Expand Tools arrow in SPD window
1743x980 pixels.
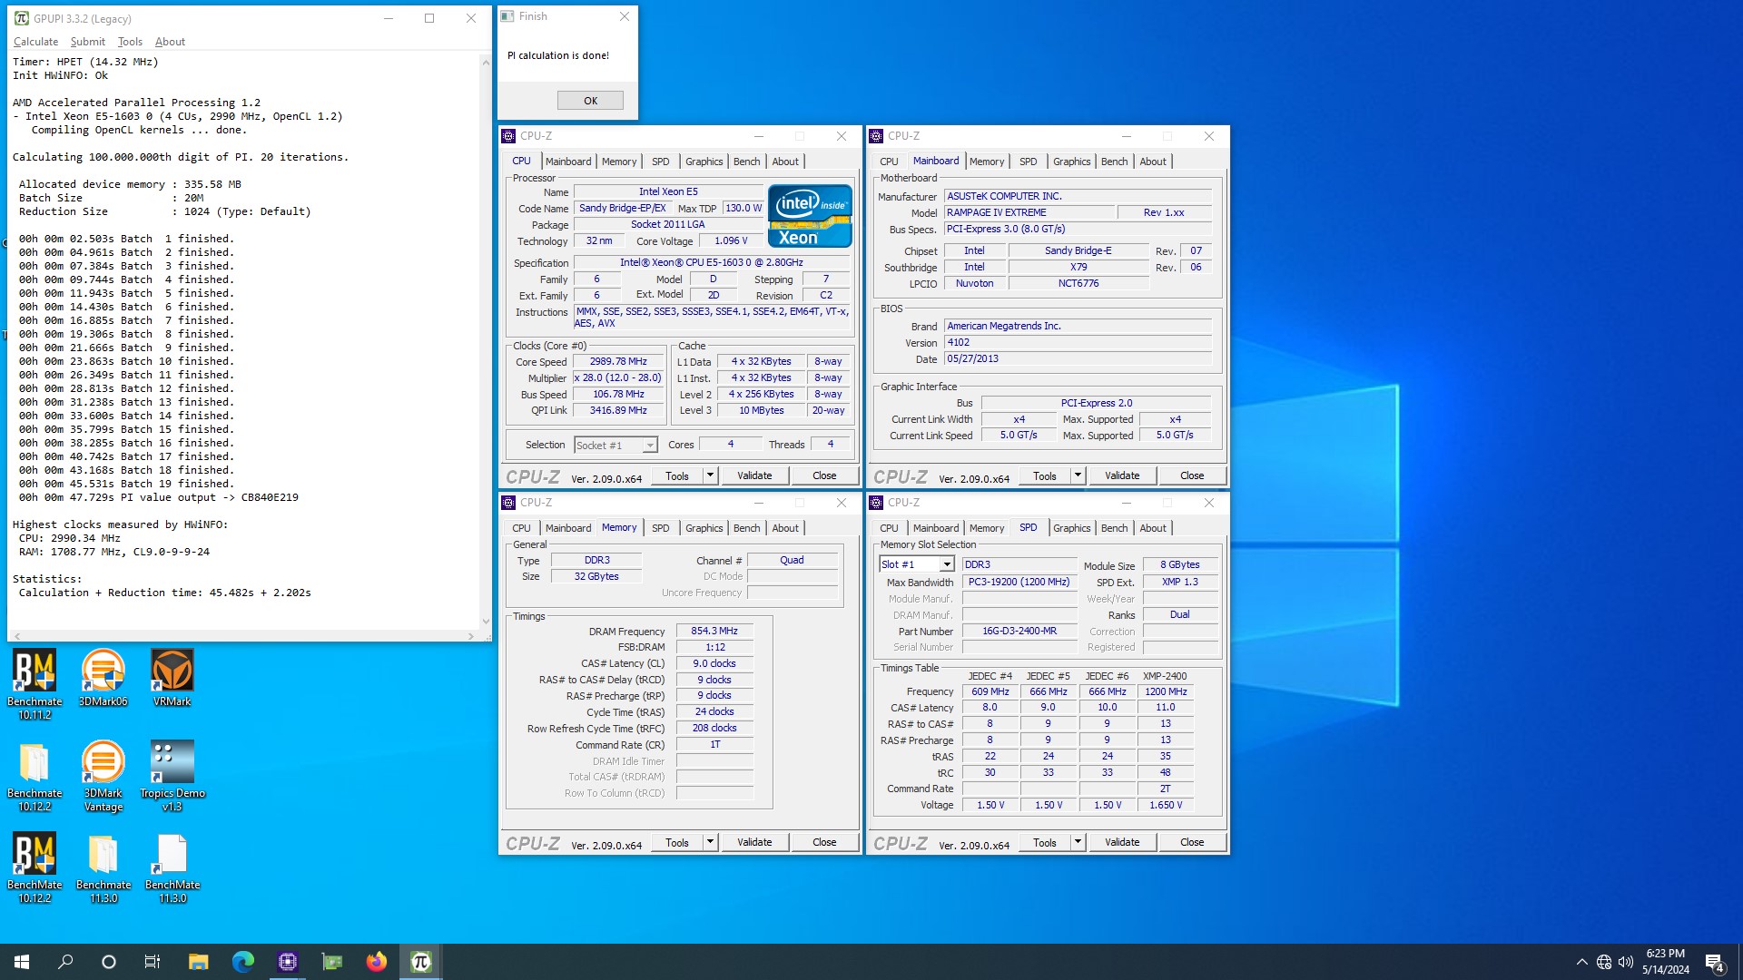(x=1078, y=842)
